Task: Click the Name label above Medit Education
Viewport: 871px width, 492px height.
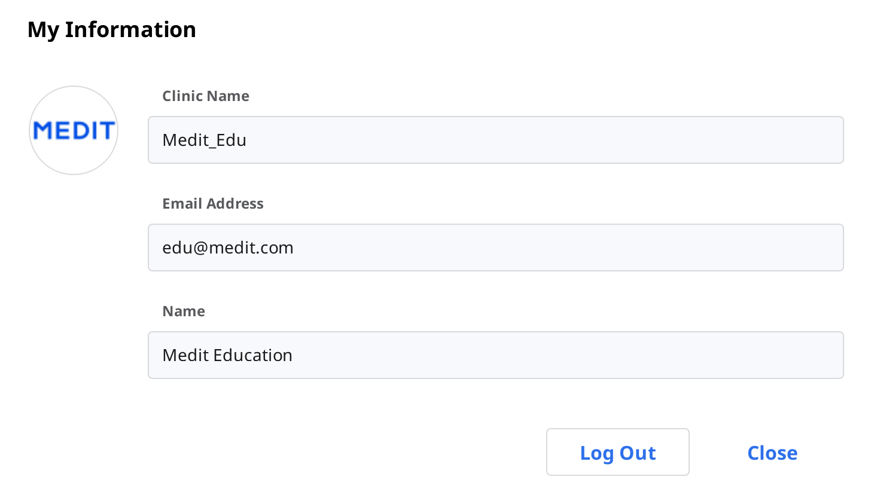Action: [x=184, y=311]
